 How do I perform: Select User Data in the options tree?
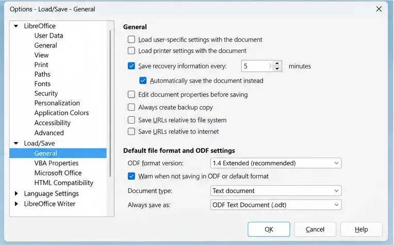(49, 36)
